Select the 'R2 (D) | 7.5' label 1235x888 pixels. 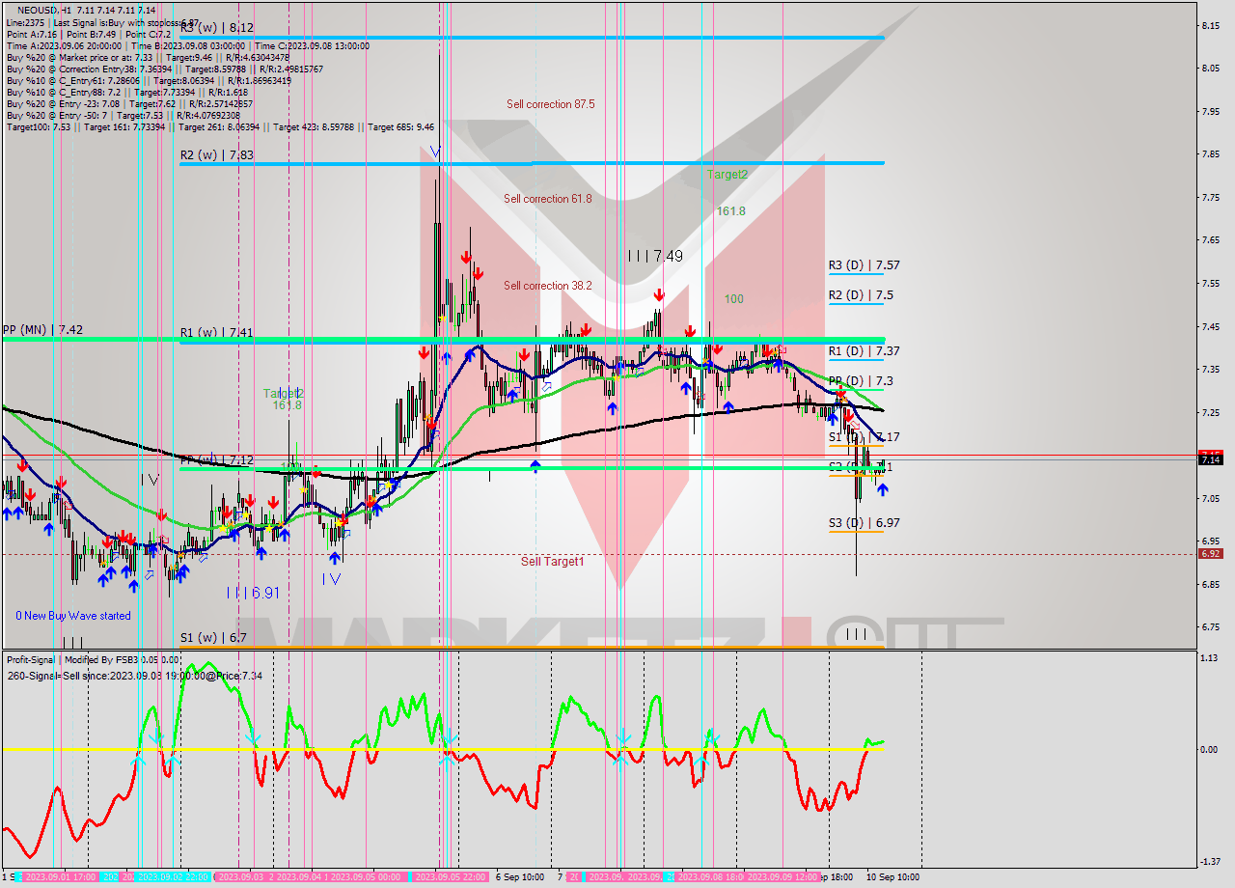[x=861, y=295]
